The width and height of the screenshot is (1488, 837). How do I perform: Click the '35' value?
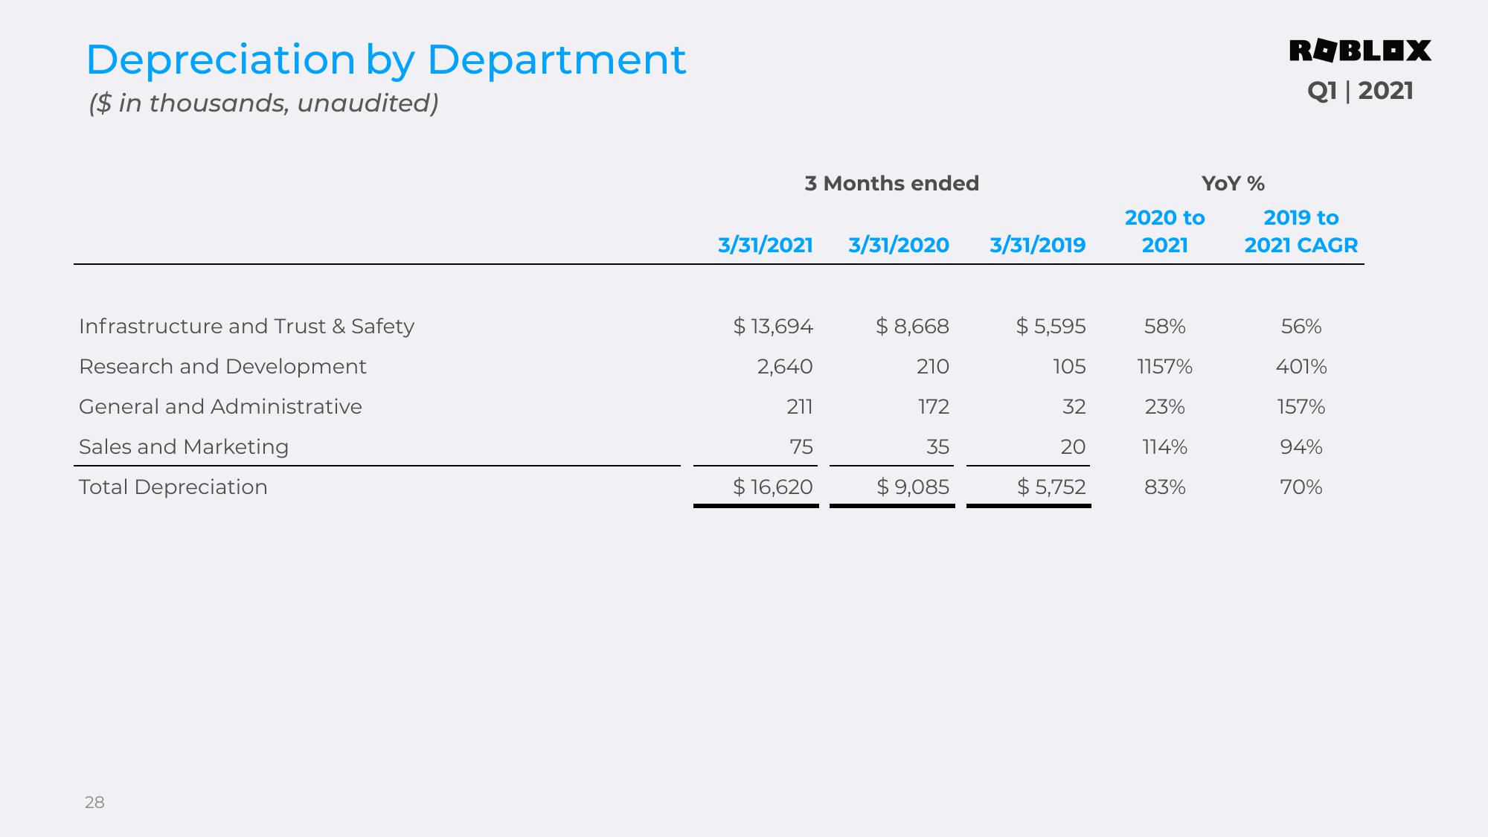tap(938, 446)
